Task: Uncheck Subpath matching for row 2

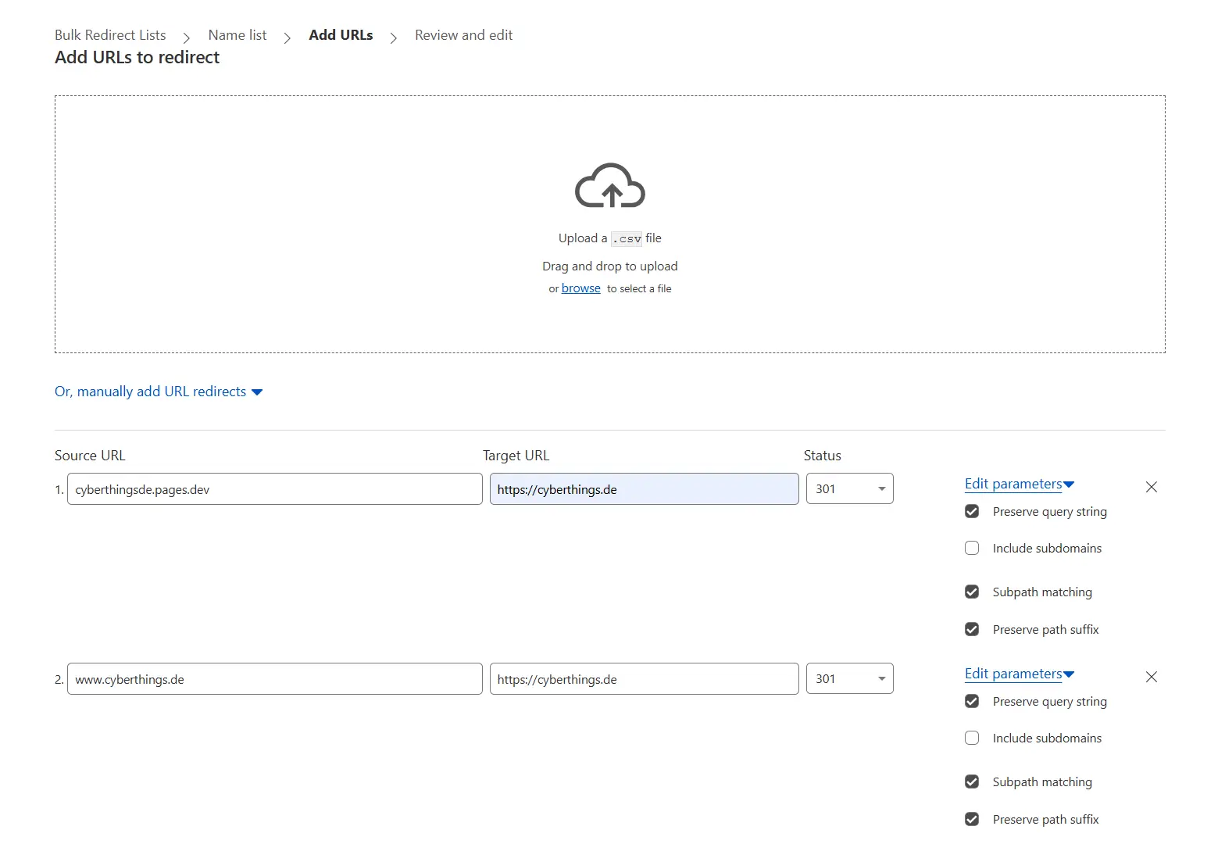Action: 972,781
